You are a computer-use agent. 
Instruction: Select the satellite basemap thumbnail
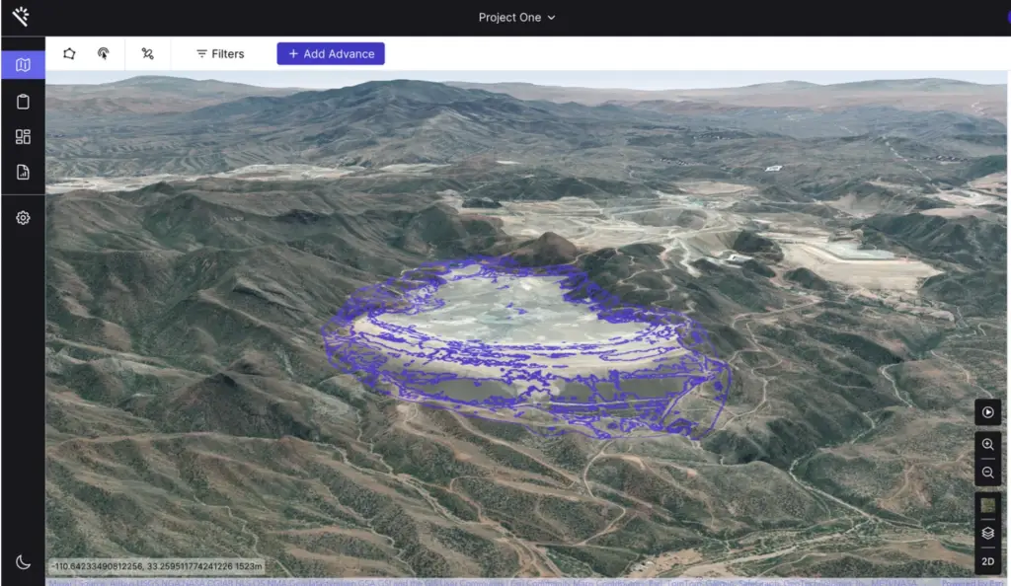coord(987,505)
